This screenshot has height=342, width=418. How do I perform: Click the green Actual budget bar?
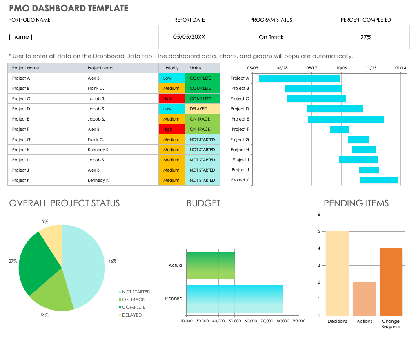click(210, 266)
